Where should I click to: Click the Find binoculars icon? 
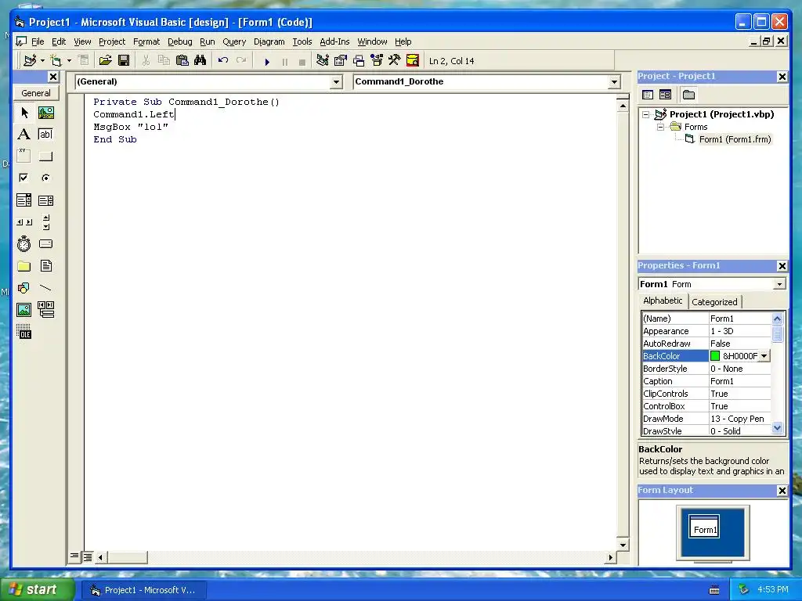(x=200, y=60)
